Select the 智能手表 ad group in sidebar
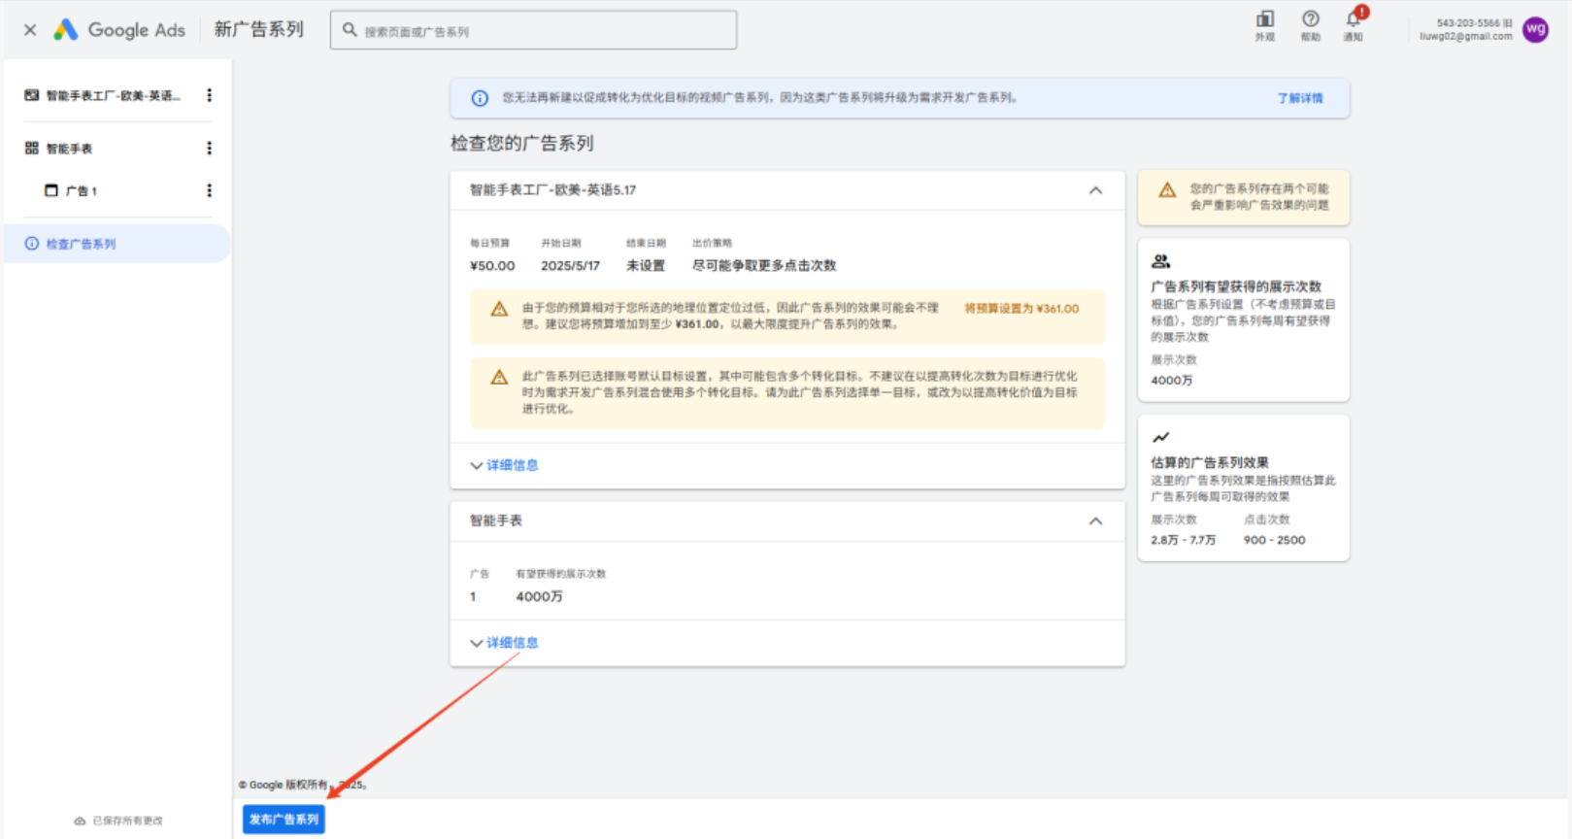 click(x=69, y=149)
